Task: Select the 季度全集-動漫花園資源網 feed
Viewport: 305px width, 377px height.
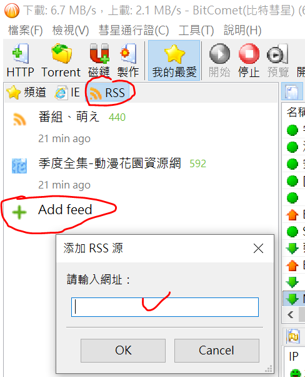Action: pyautogui.click(x=109, y=173)
